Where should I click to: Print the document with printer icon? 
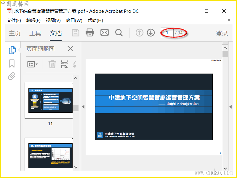[x=90, y=33]
